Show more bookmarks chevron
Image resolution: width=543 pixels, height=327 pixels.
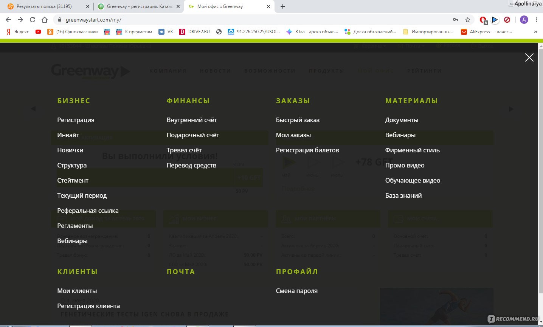point(535,32)
